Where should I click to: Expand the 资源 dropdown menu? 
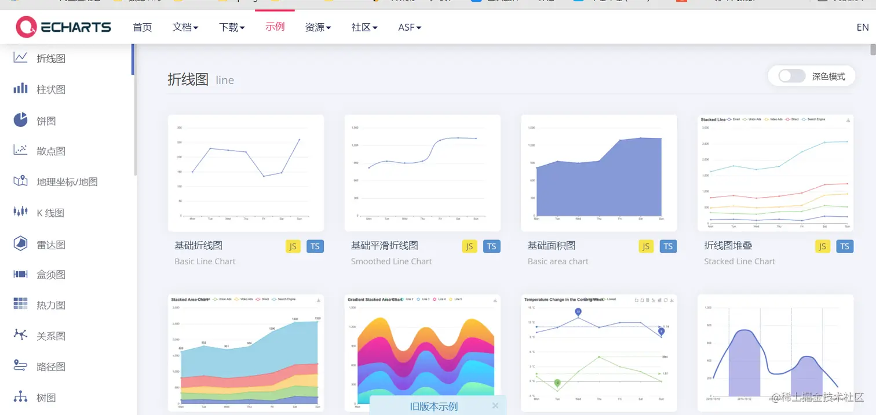click(318, 27)
